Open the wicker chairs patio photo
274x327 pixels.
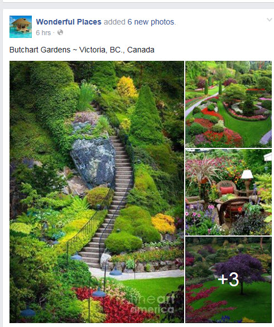(229, 192)
